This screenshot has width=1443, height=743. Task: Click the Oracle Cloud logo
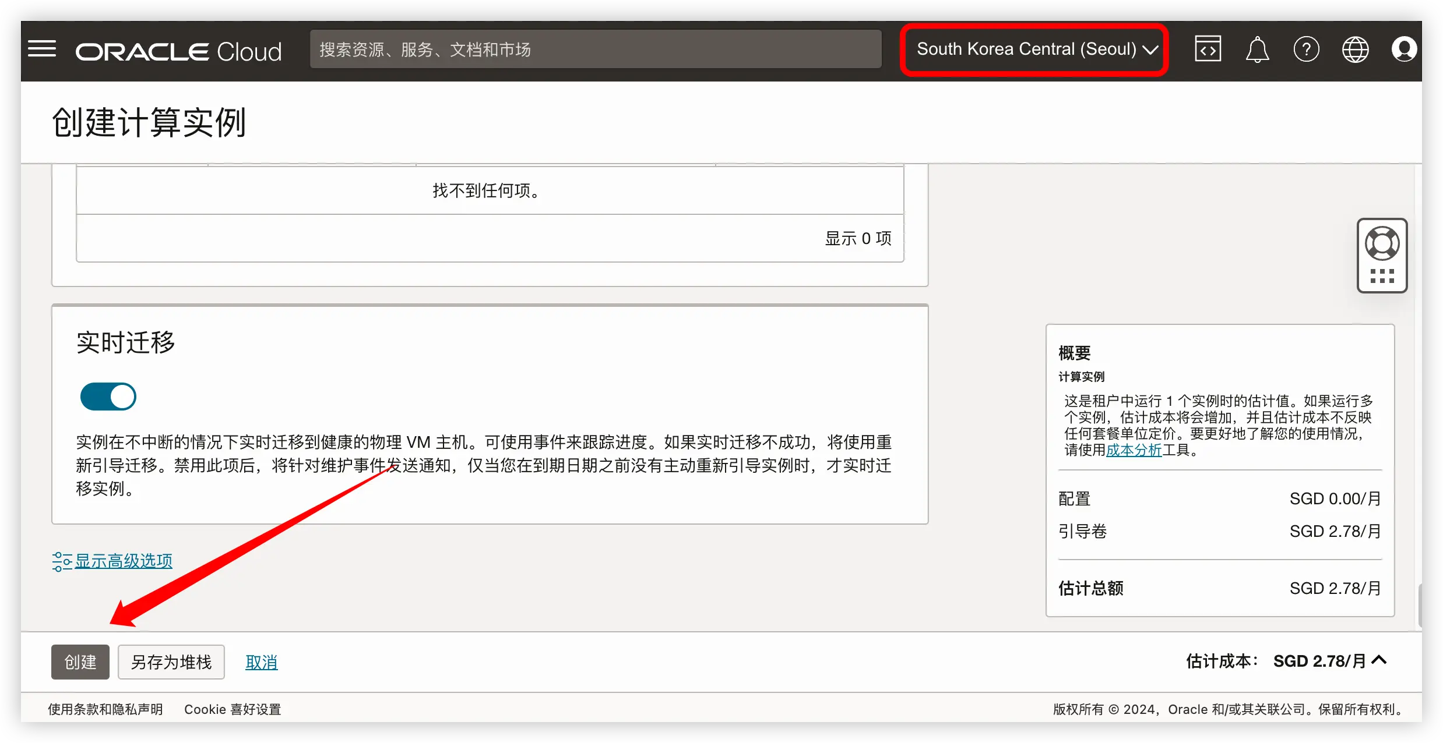click(x=178, y=52)
